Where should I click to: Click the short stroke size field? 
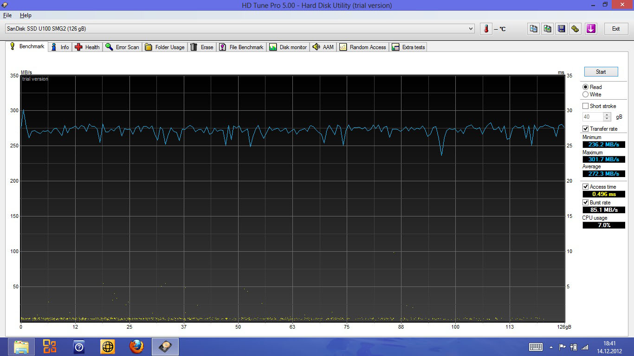[593, 117]
